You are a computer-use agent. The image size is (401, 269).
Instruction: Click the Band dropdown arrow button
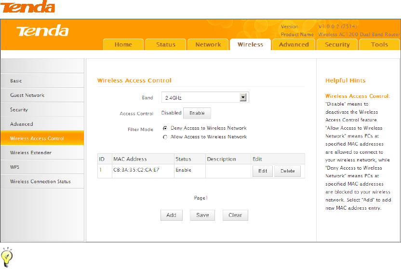(243, 97)
